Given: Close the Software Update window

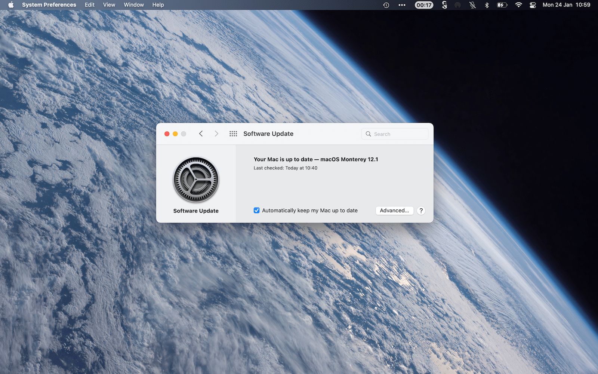Looking at the screenshot, I should pyautogui.click(x=167, y=134).
